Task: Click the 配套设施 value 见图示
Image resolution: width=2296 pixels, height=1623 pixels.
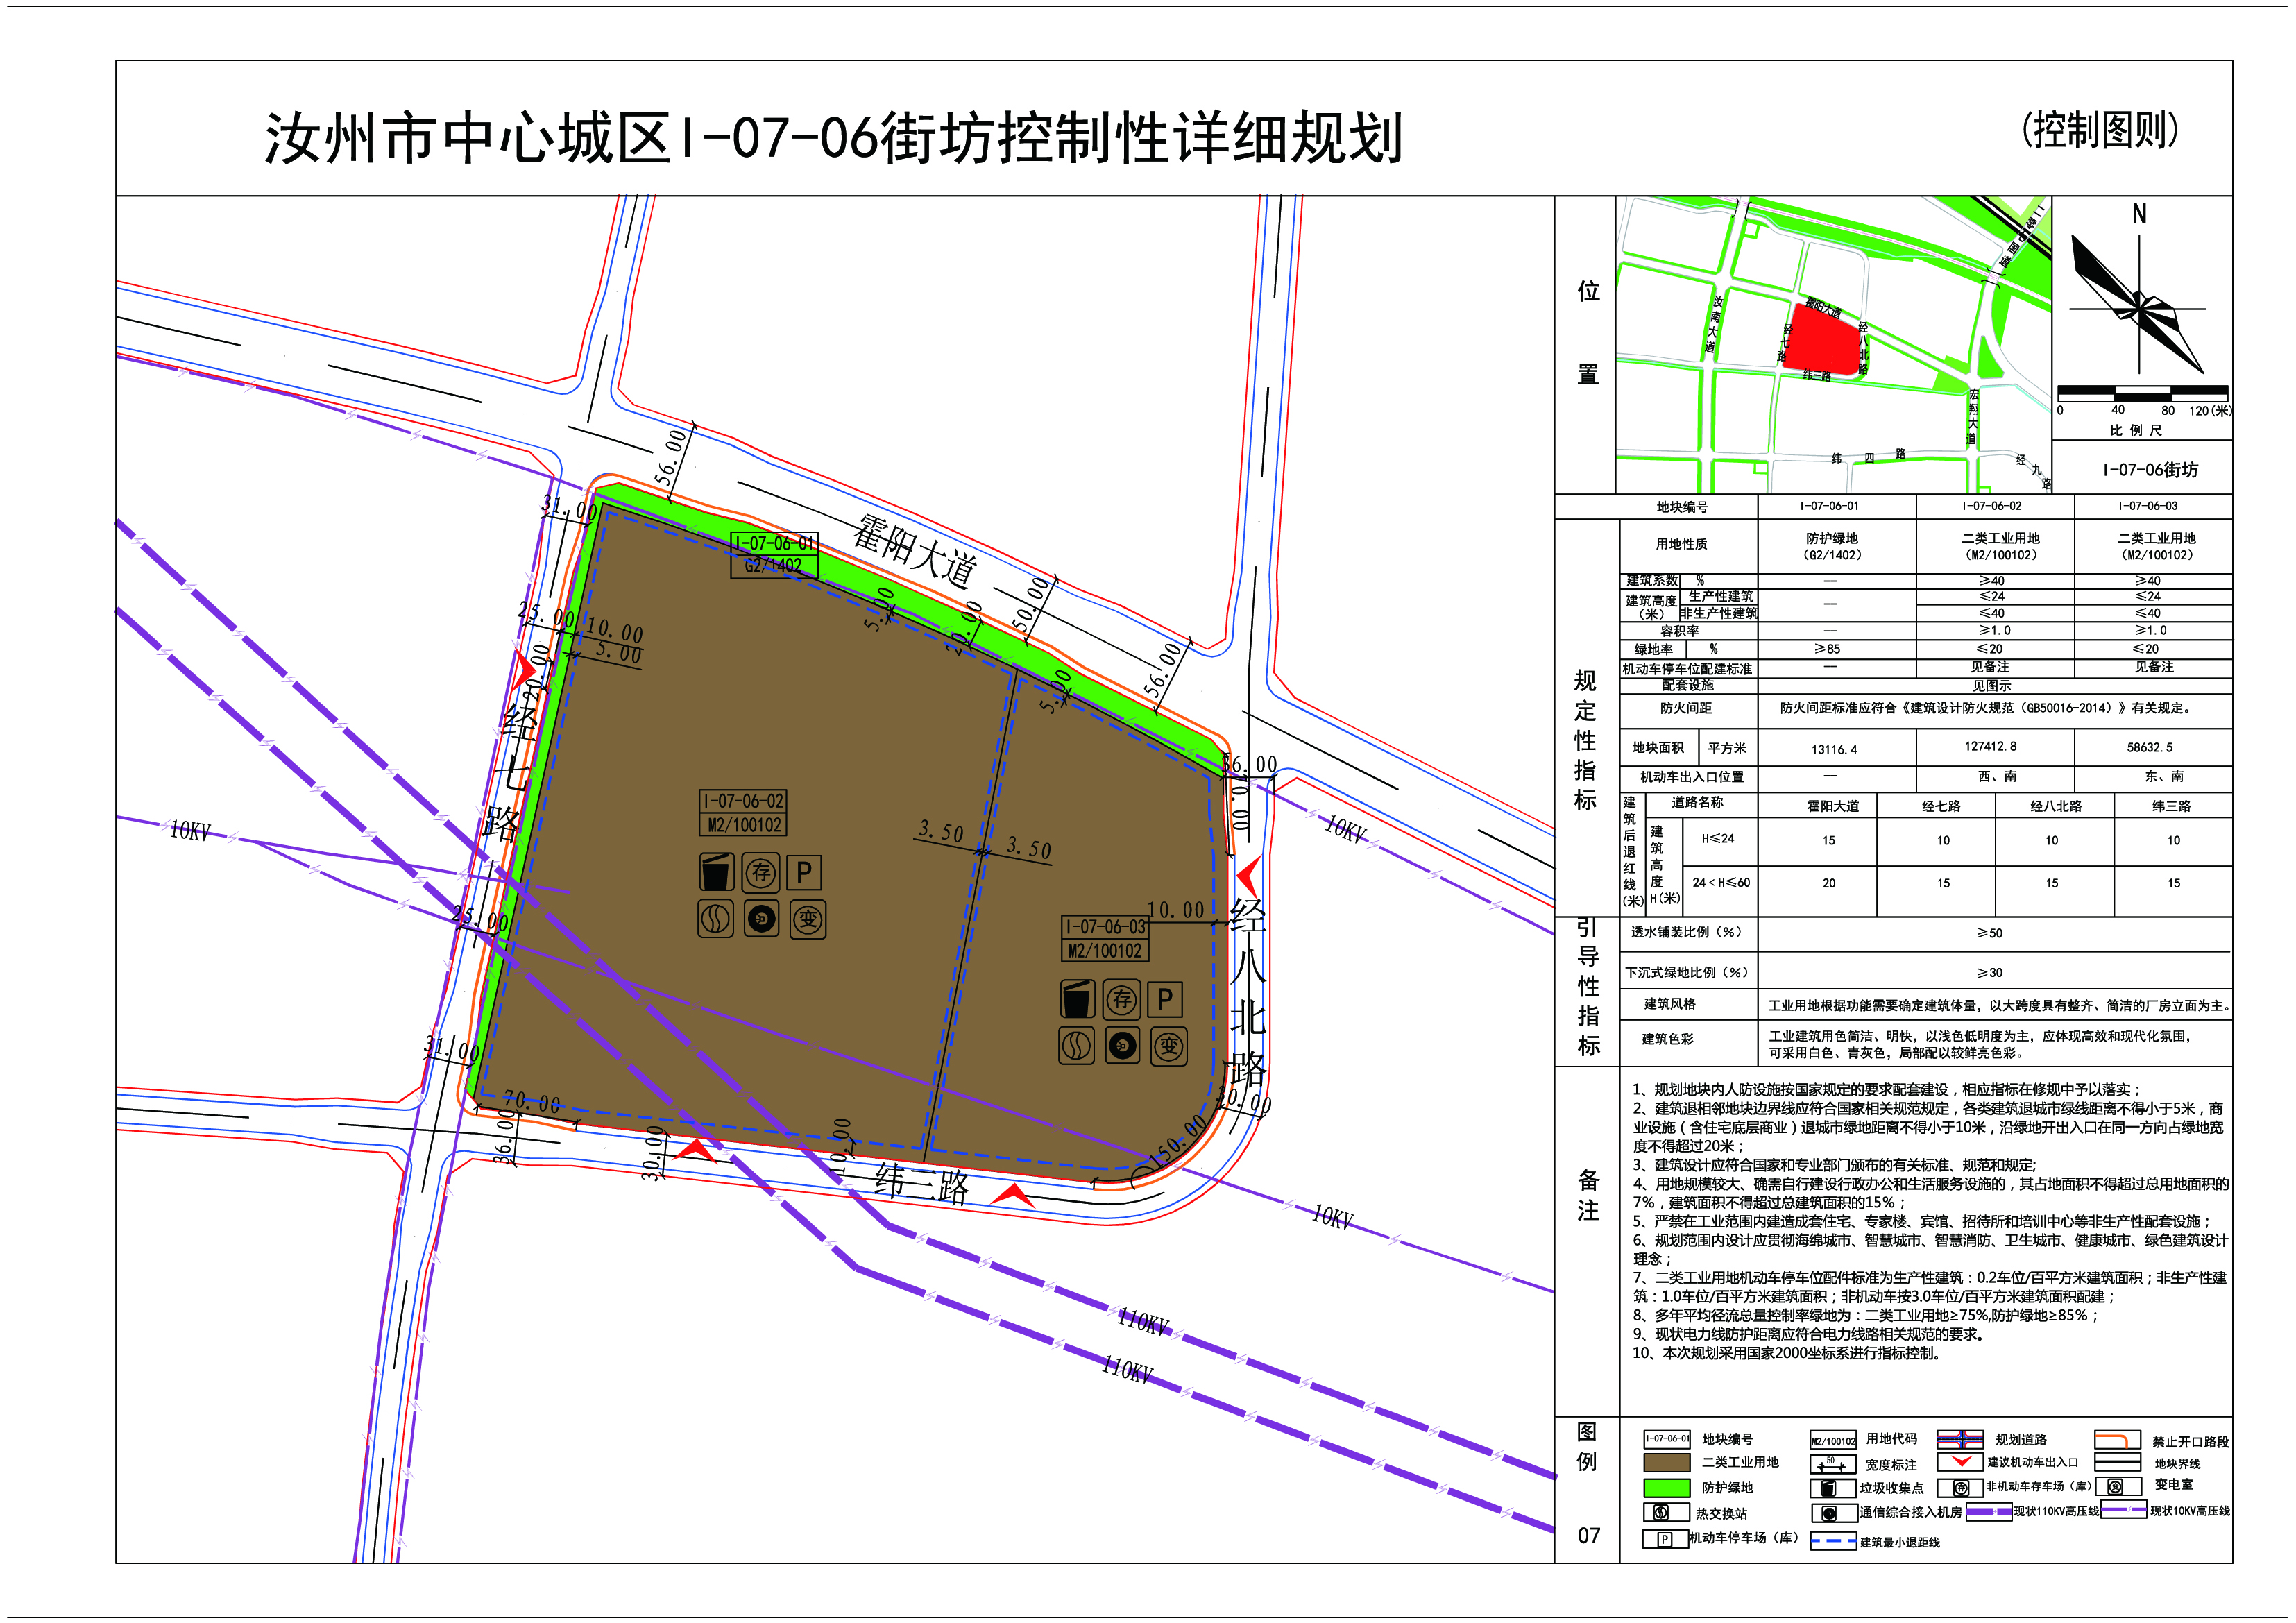Action: pyautogui.click(x=1992, y=686)
